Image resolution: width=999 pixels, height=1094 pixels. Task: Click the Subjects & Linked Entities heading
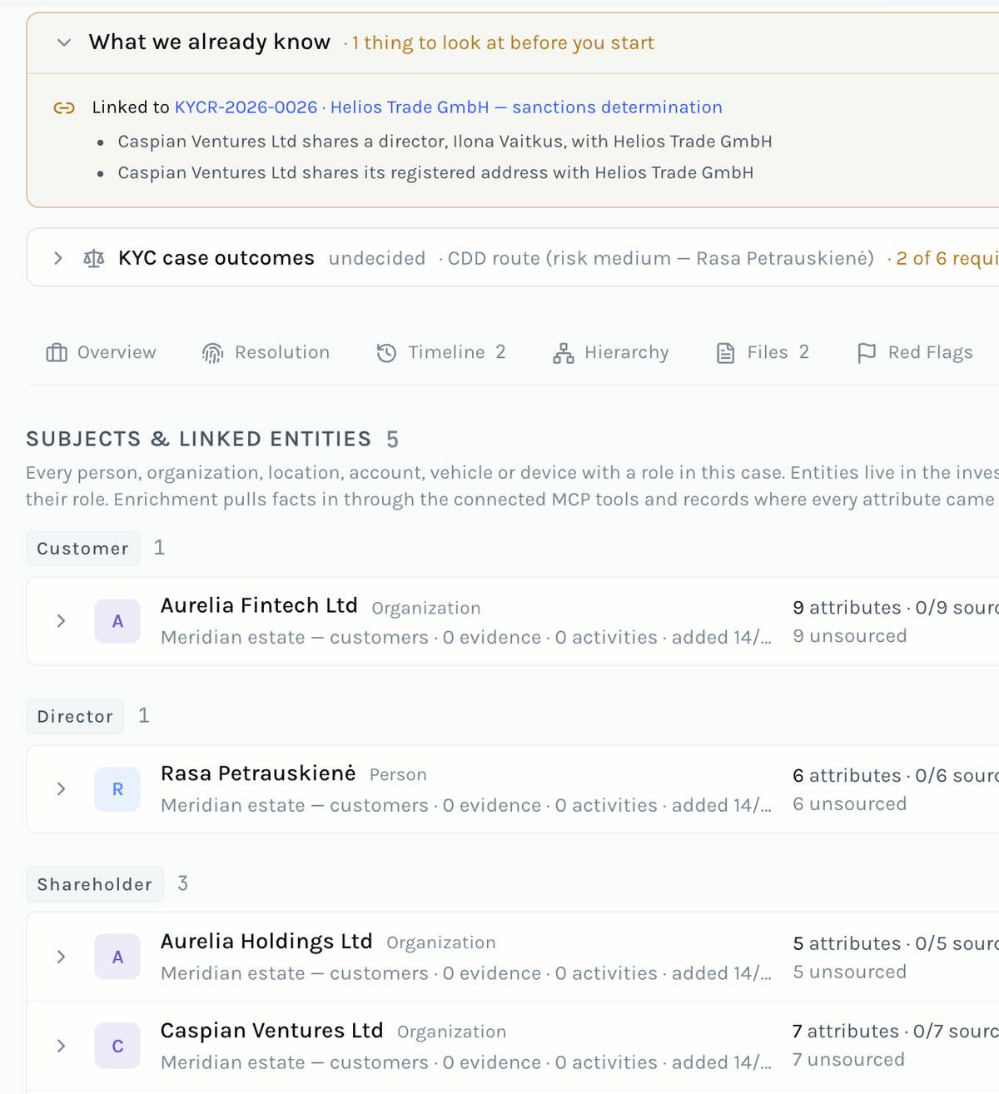(199, 440)
